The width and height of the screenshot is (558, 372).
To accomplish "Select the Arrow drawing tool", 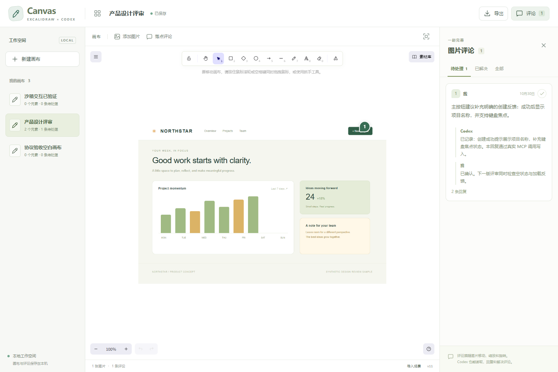I will point(269,59).
